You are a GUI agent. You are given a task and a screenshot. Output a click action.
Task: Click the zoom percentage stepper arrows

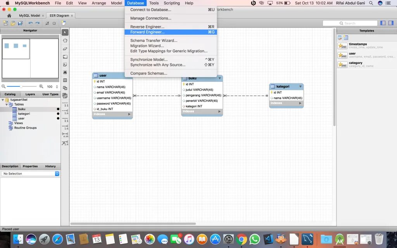coord(57,86)
